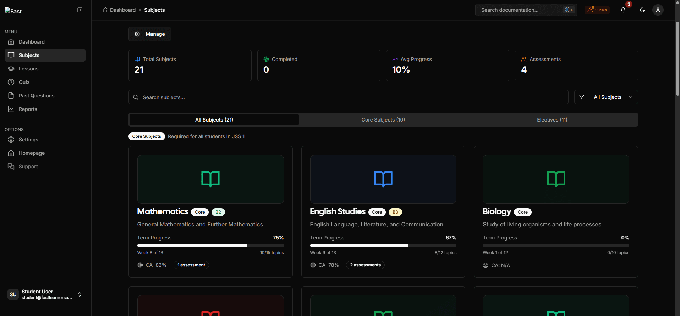Click the 999ms latency warning badge
680x316 pixels.
click(597, 10)
